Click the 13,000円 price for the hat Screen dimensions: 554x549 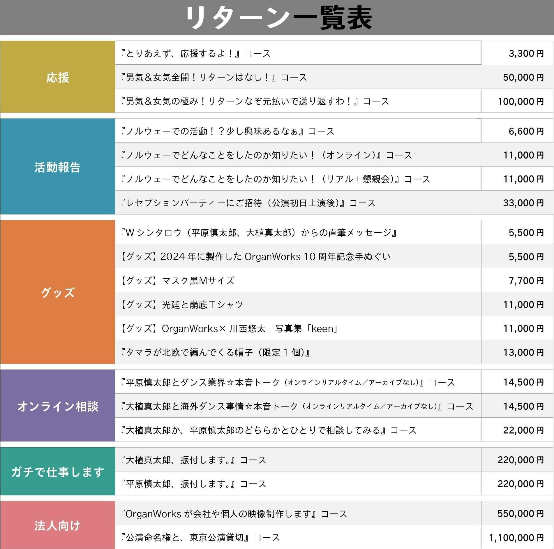pyautogui.click(x=523, y=352)
